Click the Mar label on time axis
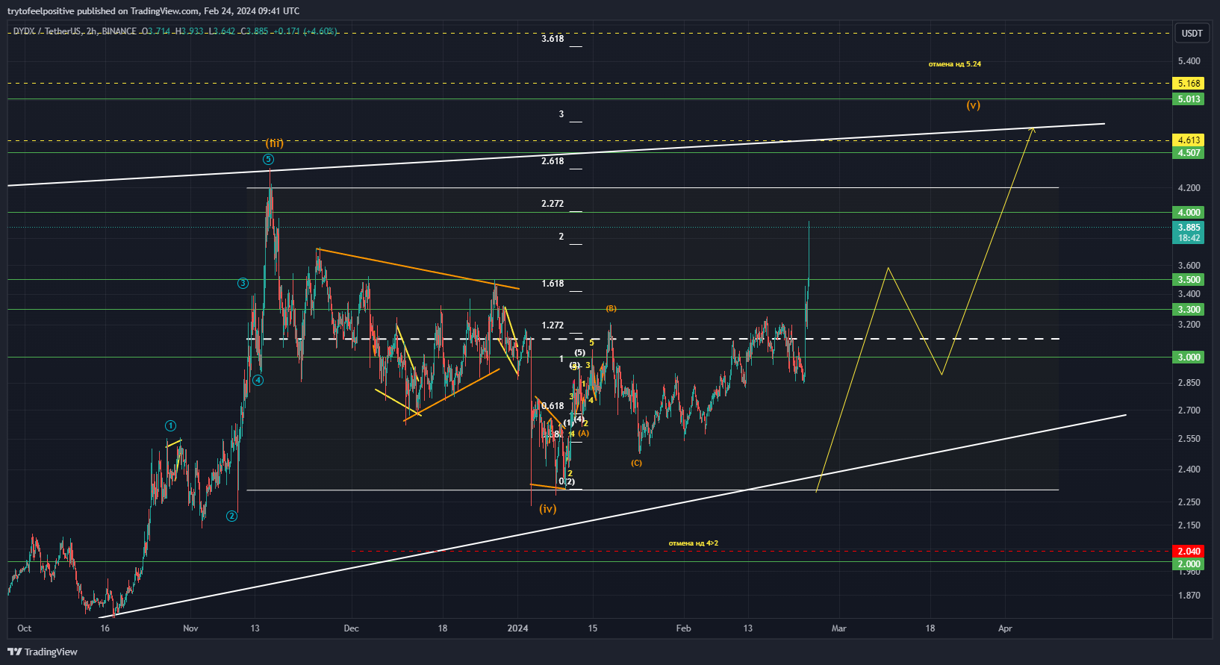This screenshot has height=665, width=1220. pyautogui.click(x=839, y=628)
